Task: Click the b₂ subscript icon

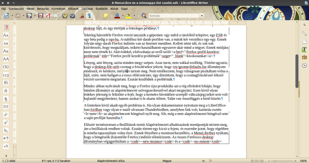Action: [x=6, y=130]
